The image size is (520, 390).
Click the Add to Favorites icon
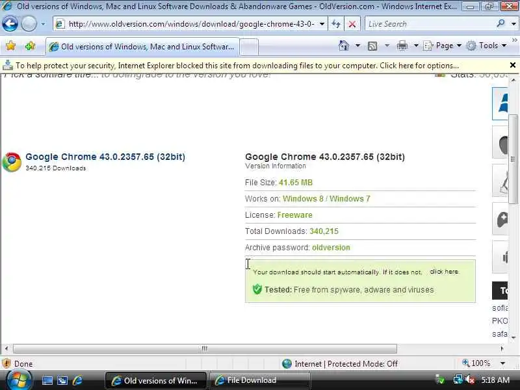point(30,45)
